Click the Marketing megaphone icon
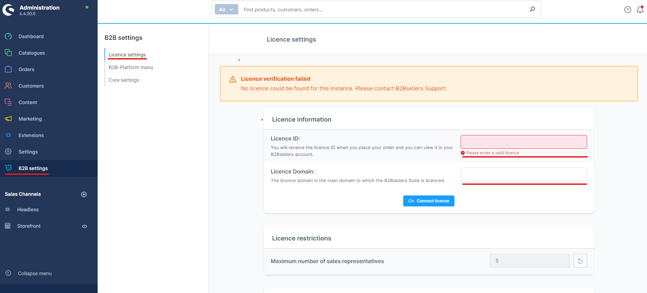The width and height of the screenshot is (647, 293). 8,119
